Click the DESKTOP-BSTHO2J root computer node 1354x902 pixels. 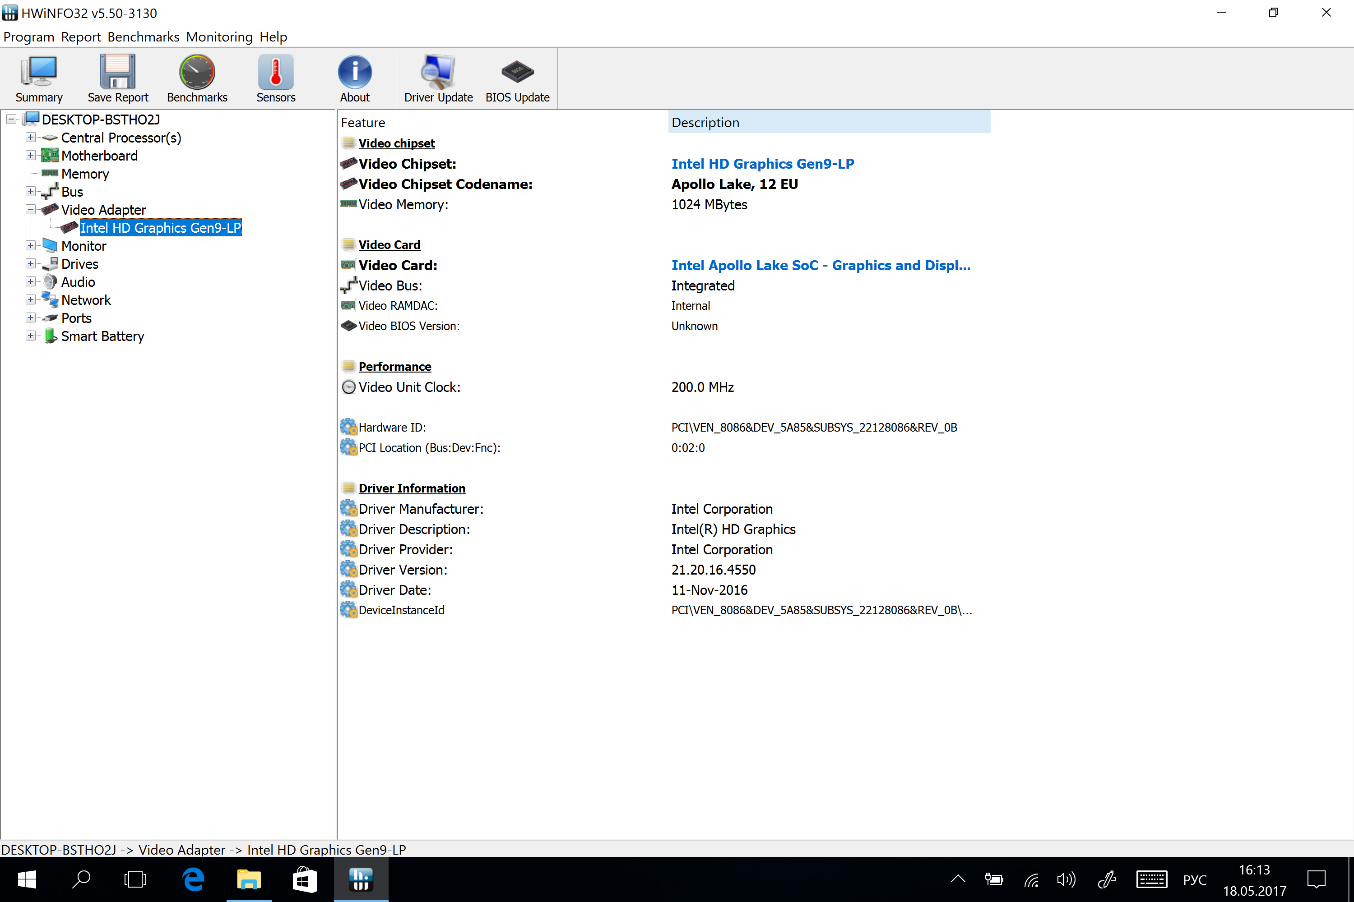click(101, 120)
